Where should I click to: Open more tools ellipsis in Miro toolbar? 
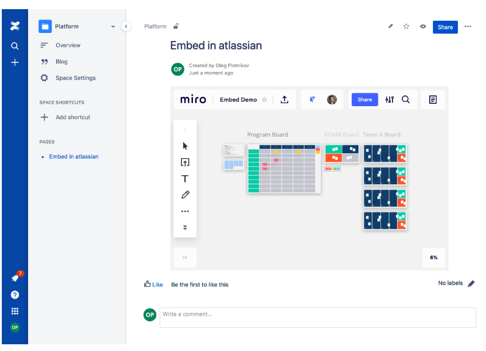[185, 211]
